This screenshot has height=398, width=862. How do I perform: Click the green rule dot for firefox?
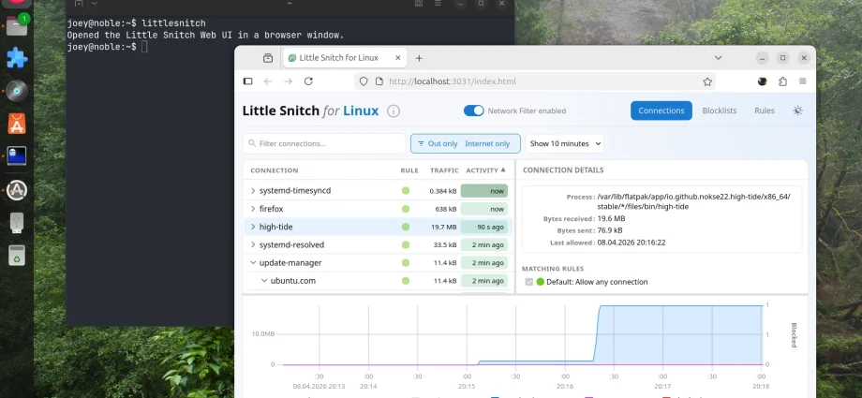406,209
